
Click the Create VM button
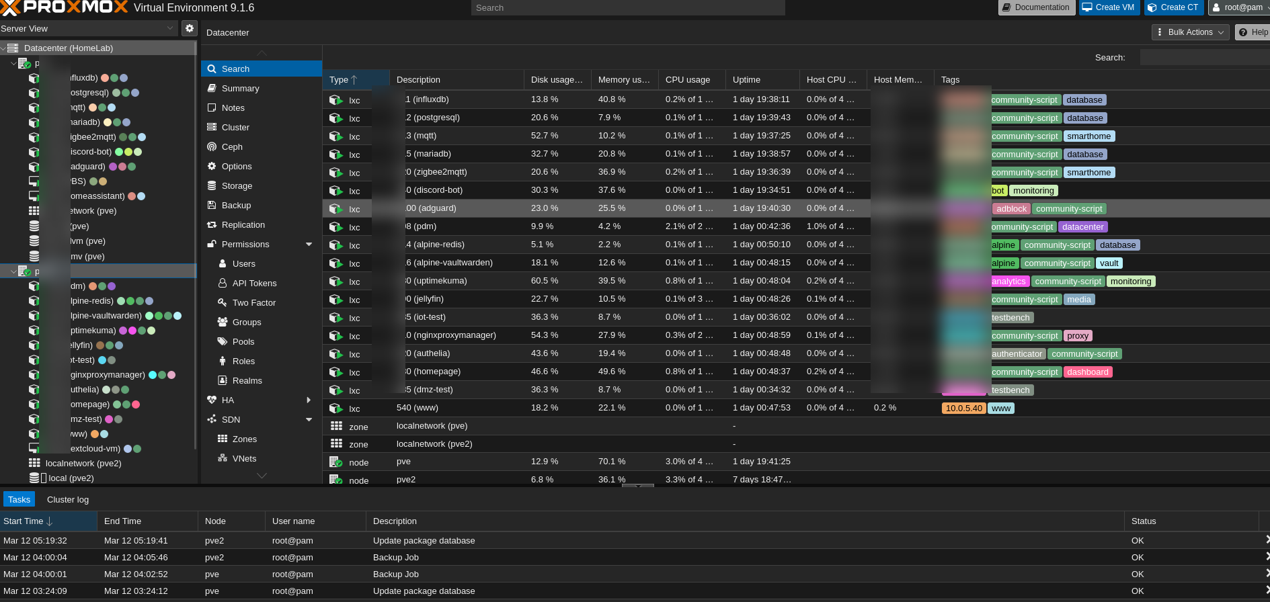pos(1109,7)
